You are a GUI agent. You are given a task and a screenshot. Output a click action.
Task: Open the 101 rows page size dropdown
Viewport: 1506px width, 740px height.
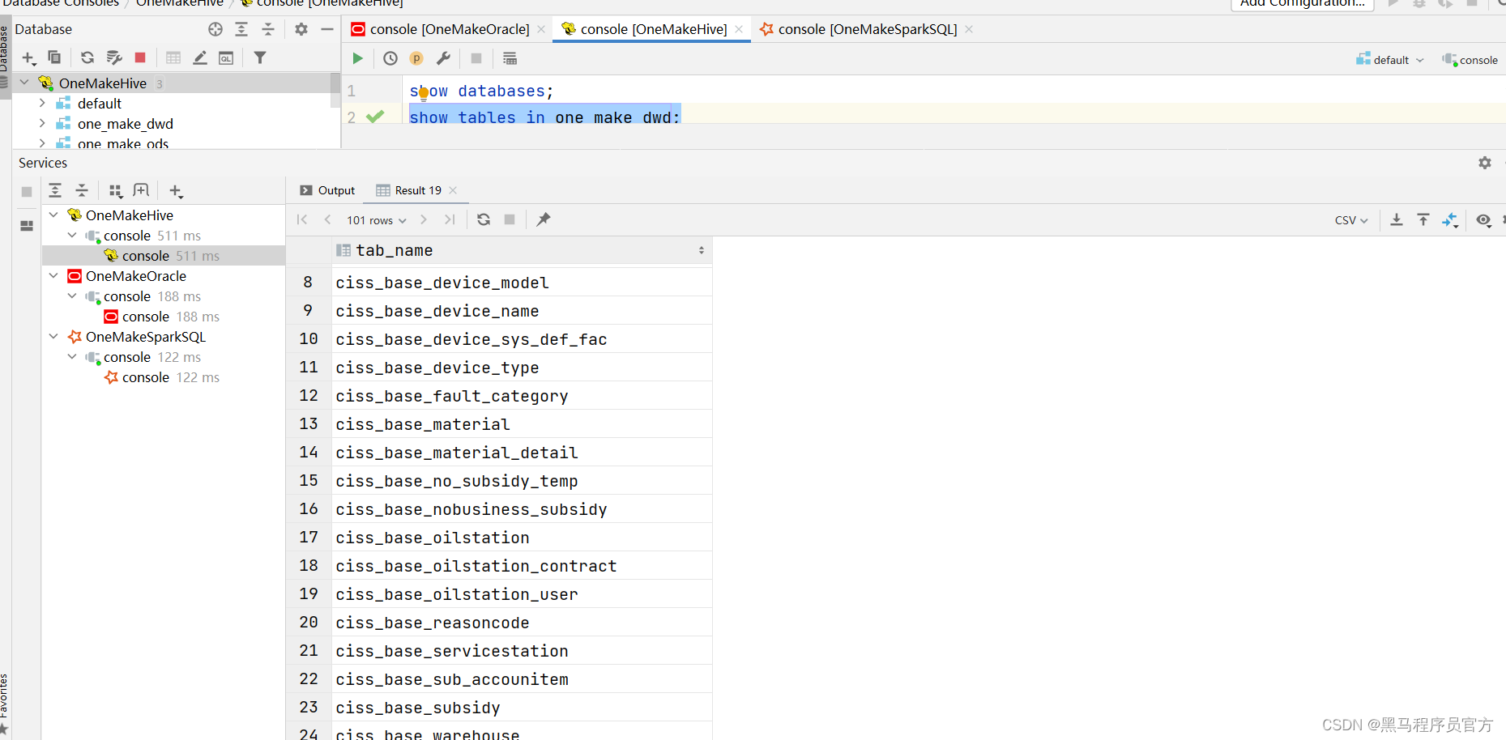377,220
